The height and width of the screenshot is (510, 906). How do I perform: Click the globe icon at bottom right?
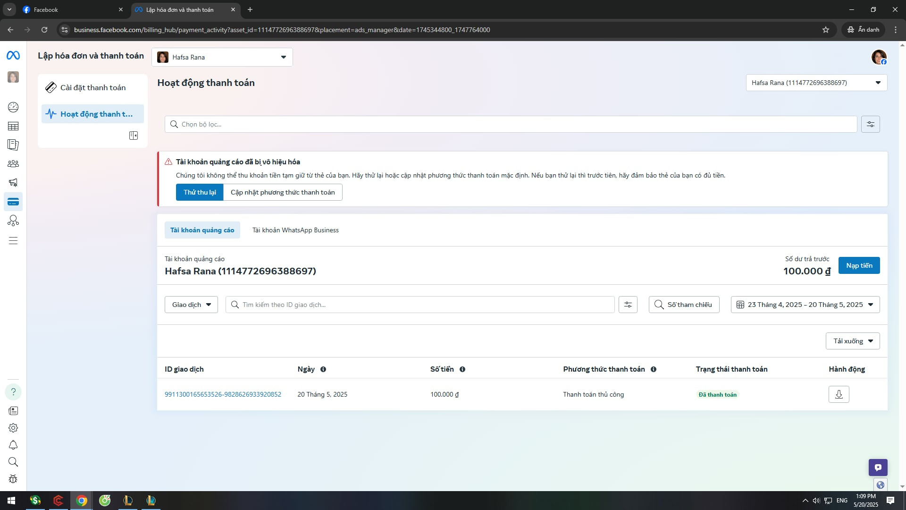point(880,485)
